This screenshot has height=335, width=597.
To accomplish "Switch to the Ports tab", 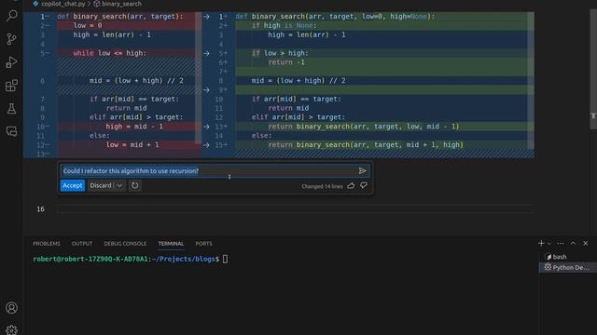I will coord(203,244).
